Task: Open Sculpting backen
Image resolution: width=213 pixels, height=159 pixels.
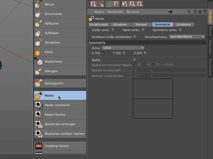Action: coord(60,146)
